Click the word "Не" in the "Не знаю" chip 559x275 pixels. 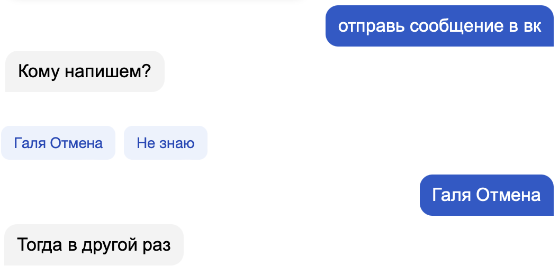[x=145, y=143]
